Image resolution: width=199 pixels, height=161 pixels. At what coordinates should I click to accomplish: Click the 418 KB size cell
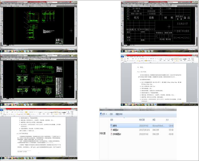171,134
